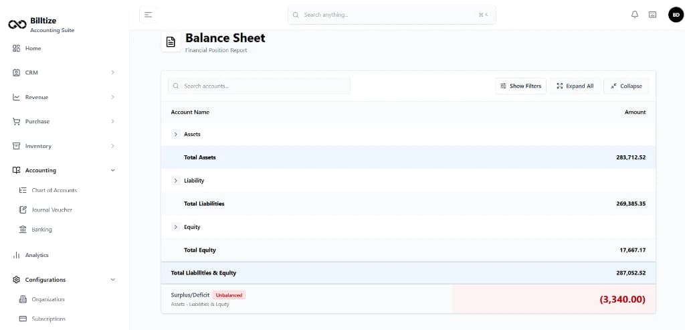Screen dimensions: 685x330
Task: Click the Account Name column header
Action: click(x=190, y=112)
